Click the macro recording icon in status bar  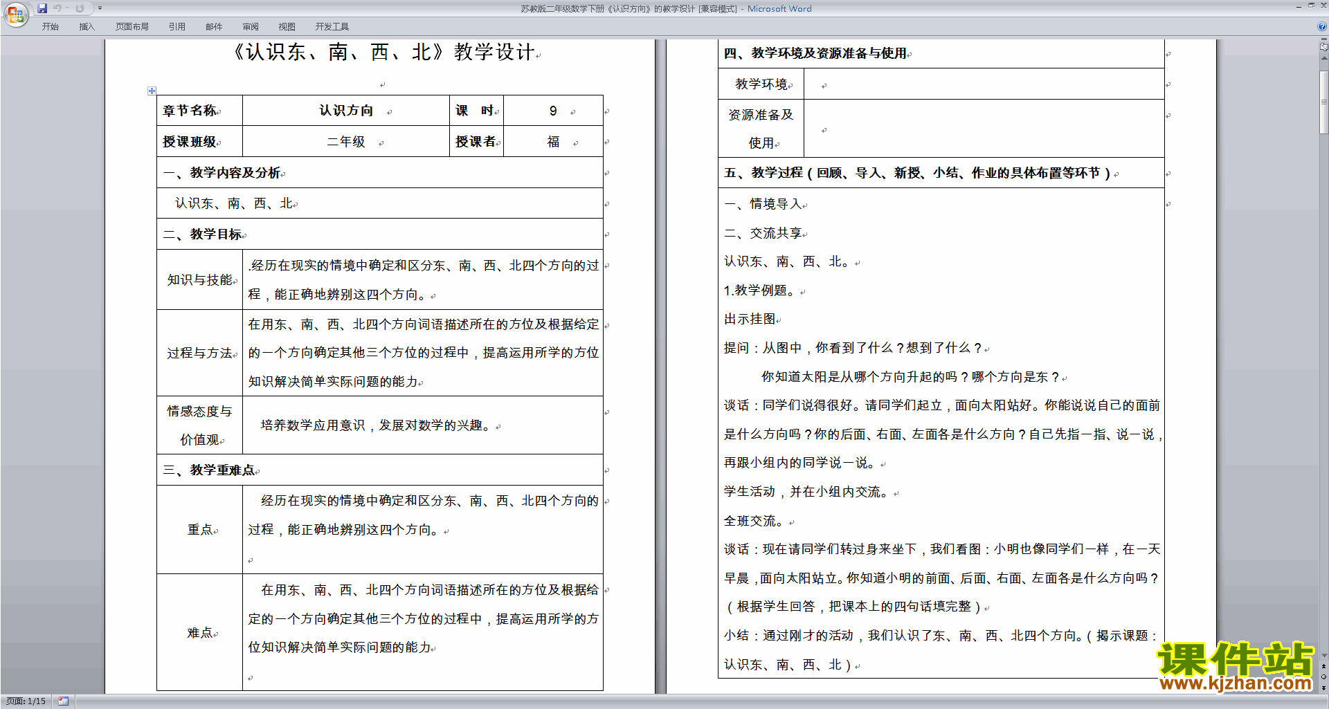(x=63, y=701)
